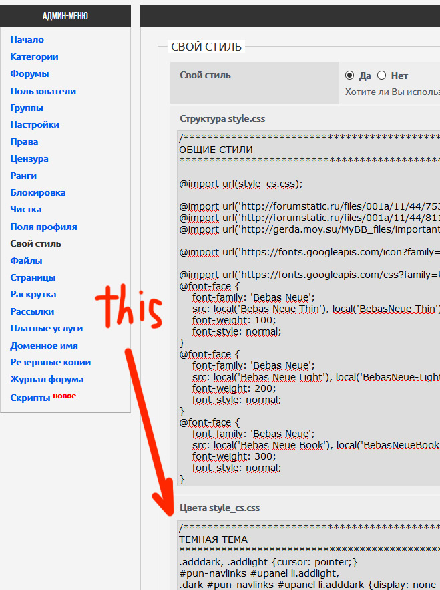Click inside the Цвета style_cs.css text area
Viewport: 440px width, 590px height.
[x=307, y=555]
